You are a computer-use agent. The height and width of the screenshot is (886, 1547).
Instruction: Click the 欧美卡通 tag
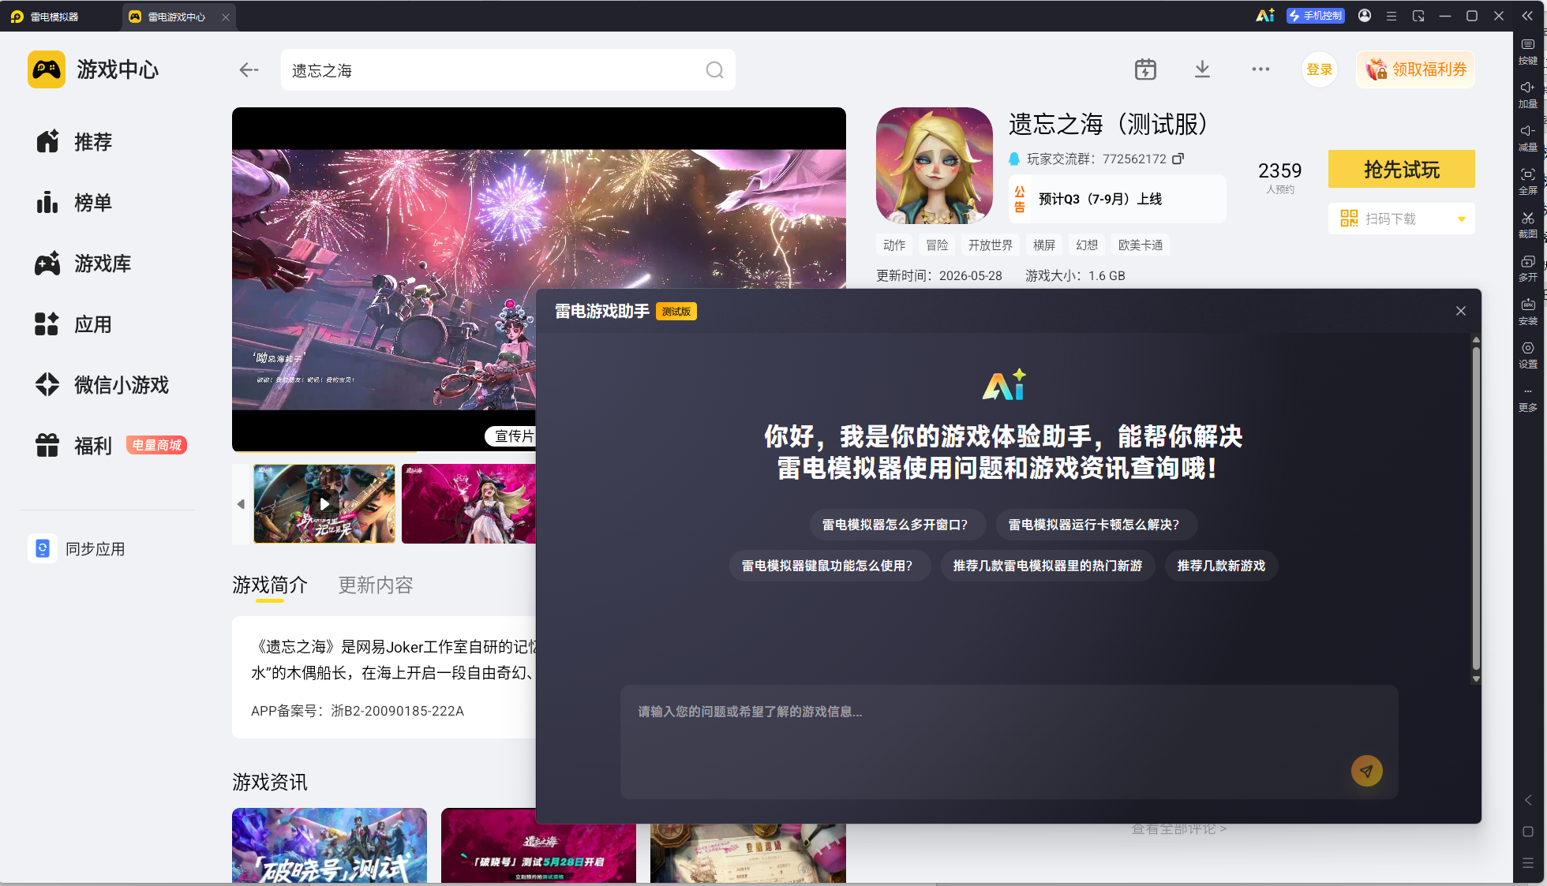point(1141,245)
